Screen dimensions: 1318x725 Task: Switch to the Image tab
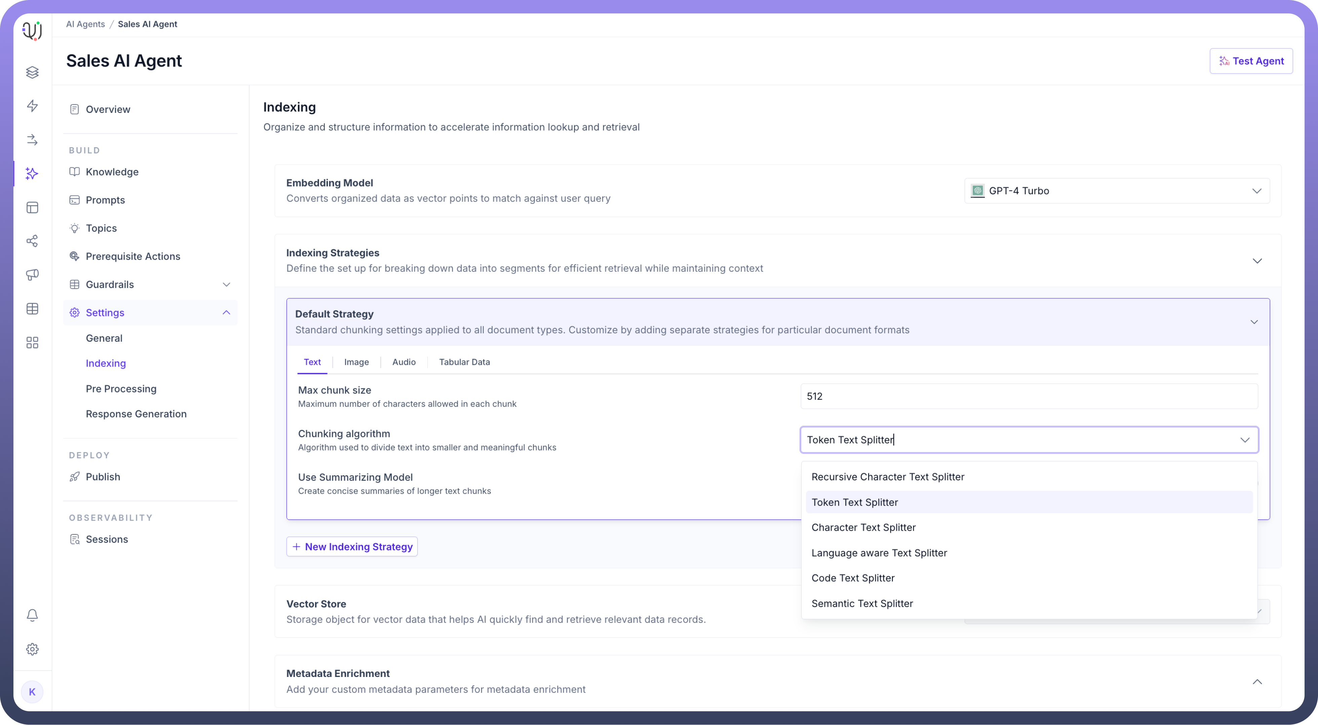click(x=356, y=362)
